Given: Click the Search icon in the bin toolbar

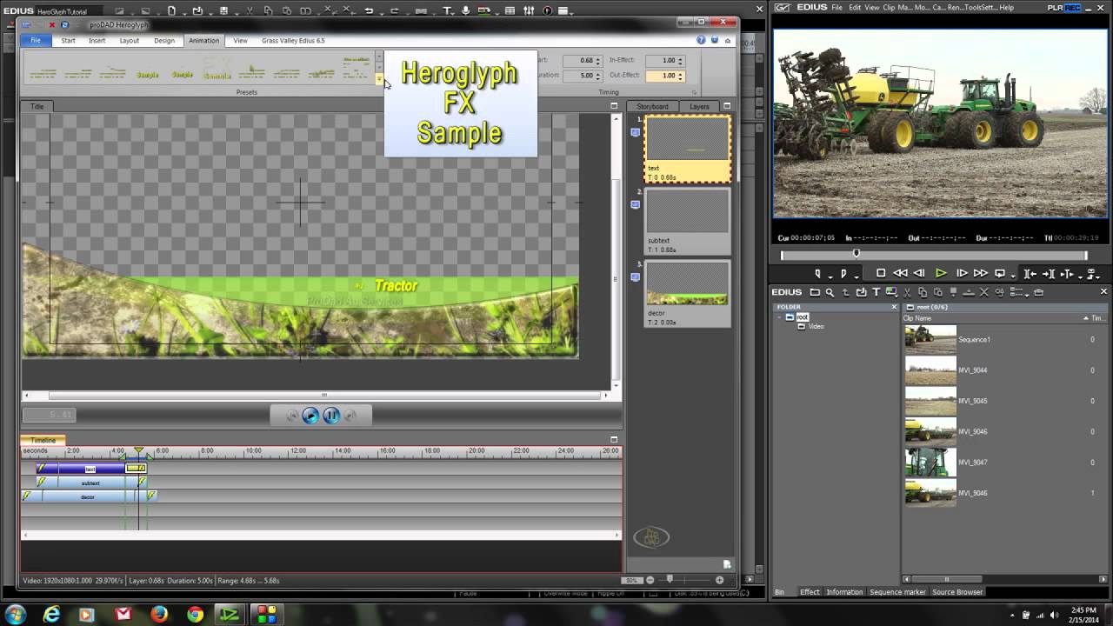Looking at the screenshot, I should [x=830, y=292].
